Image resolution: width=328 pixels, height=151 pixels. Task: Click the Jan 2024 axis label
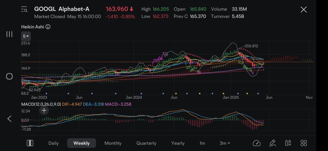pos(134,97)
